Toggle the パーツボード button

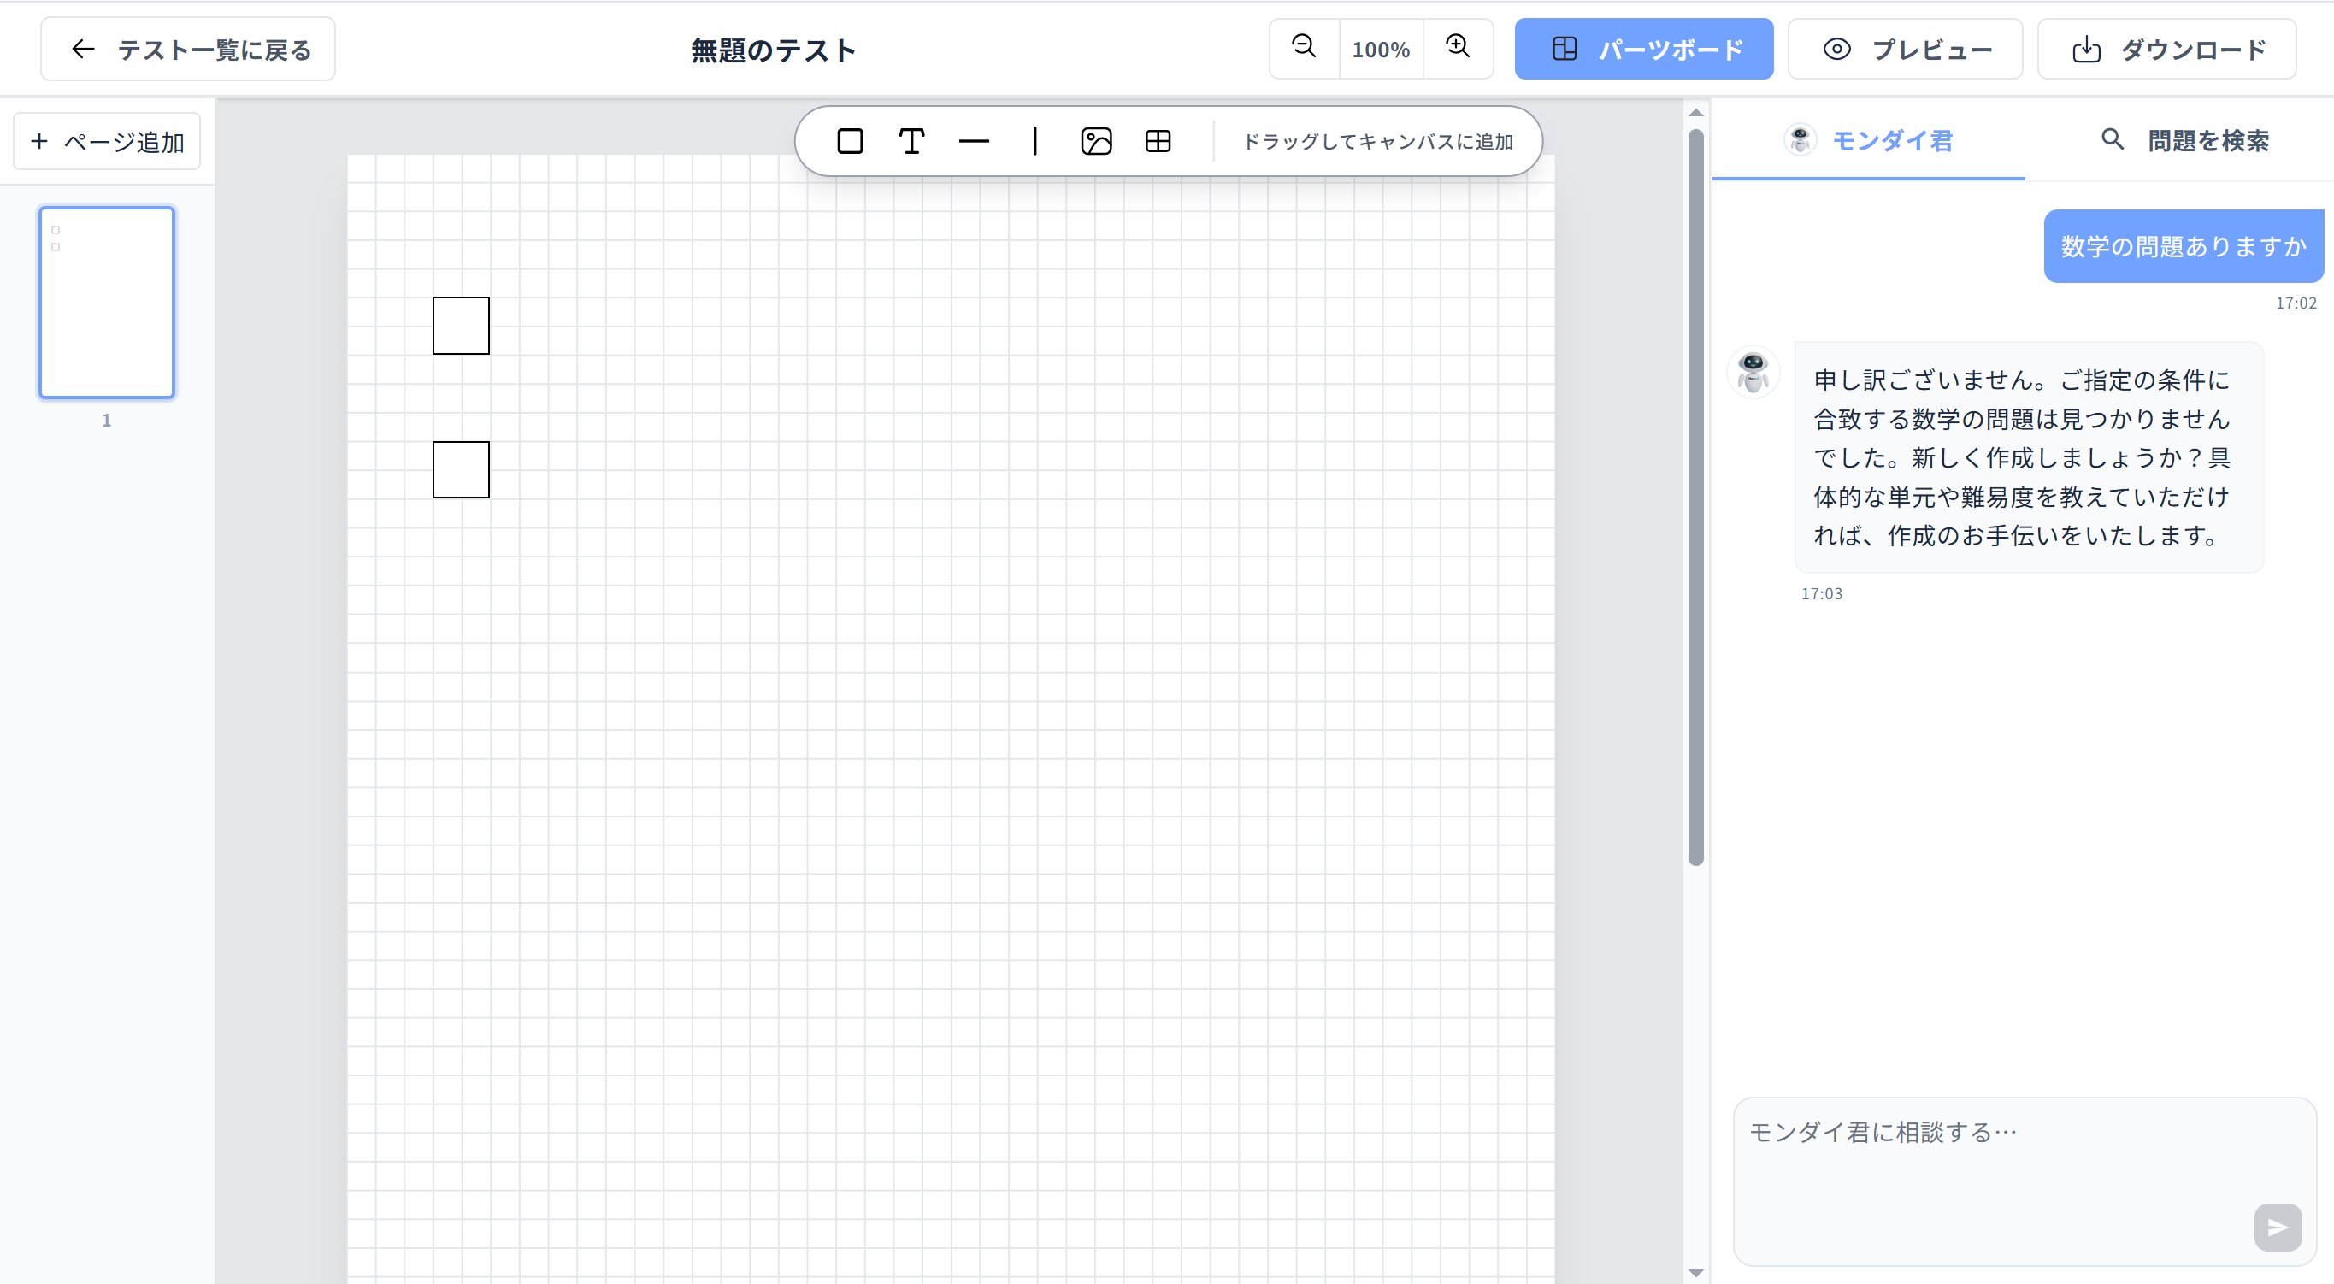pos(1643,49)
